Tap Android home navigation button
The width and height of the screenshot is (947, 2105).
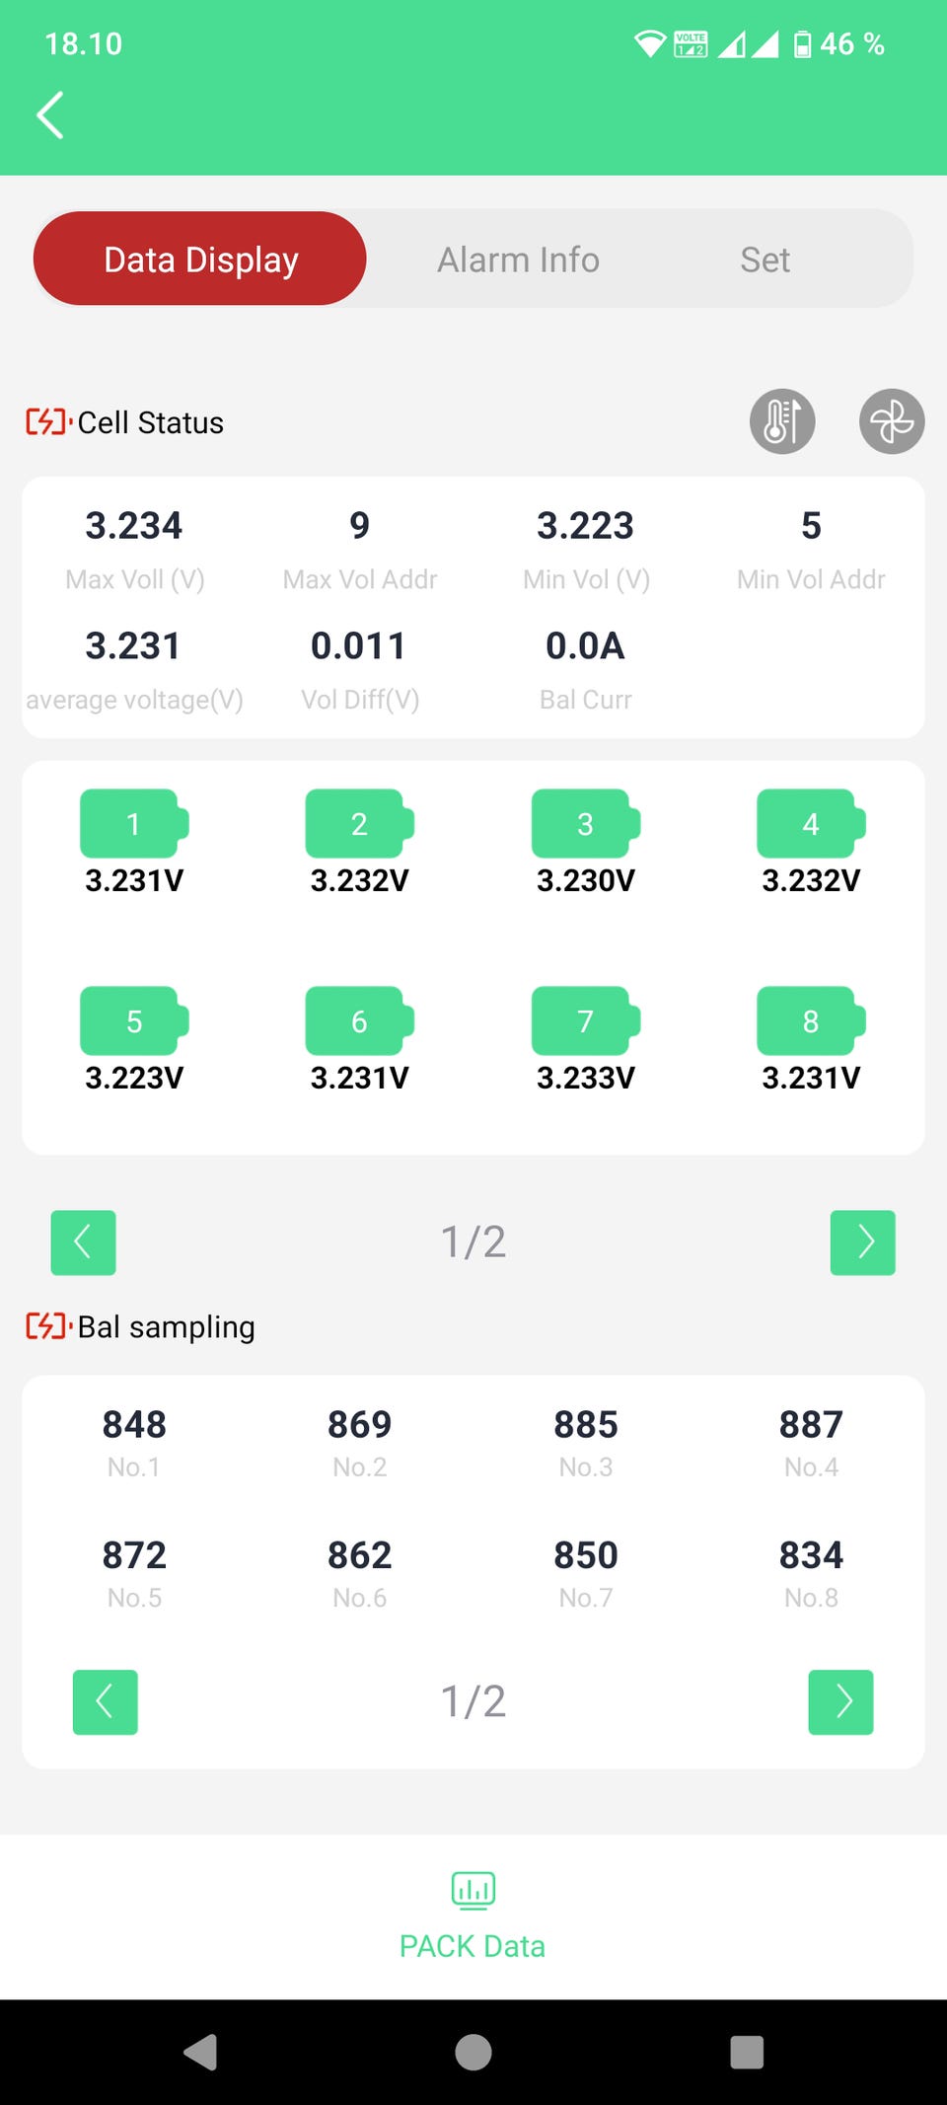click(x=473, y=2053)
